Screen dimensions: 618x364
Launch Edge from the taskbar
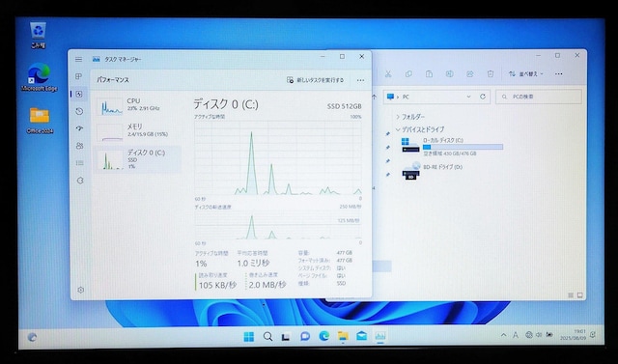click(x=324, y=336)
